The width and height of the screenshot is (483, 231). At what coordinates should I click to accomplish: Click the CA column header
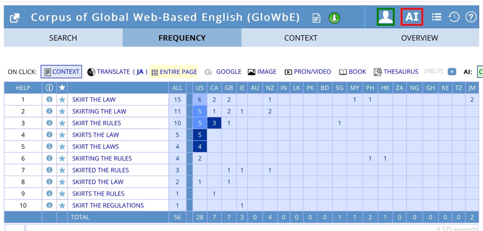click(214, 87)
